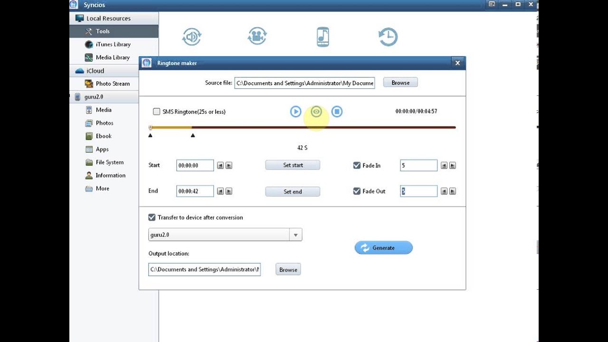This screenshot has height=342, width=608.
Task: Click the Ringtone maker dialog title icon
Action: tap(147, 63)
